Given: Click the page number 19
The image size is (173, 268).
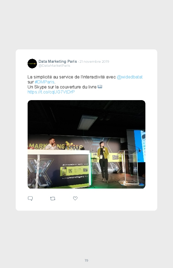Looking at the screenshot, I should pyautogui.click(x=86, y=260).
